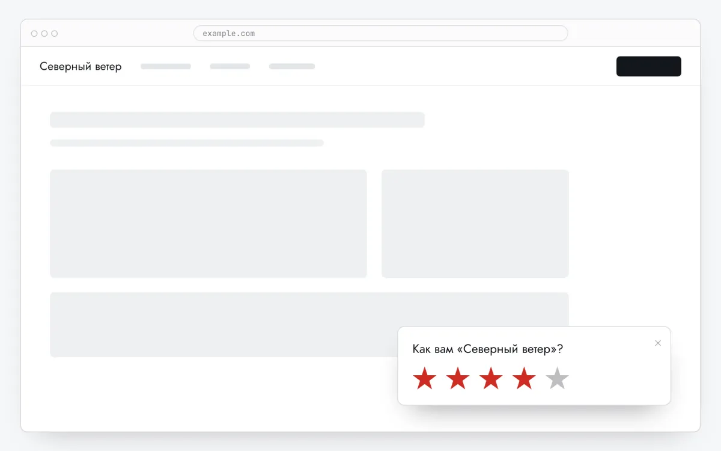
Task: Click the black button in the header
Action: tap(649, 66)
